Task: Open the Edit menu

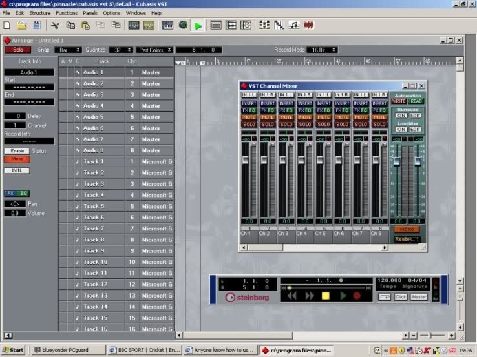Action: [x=19, y=13]
